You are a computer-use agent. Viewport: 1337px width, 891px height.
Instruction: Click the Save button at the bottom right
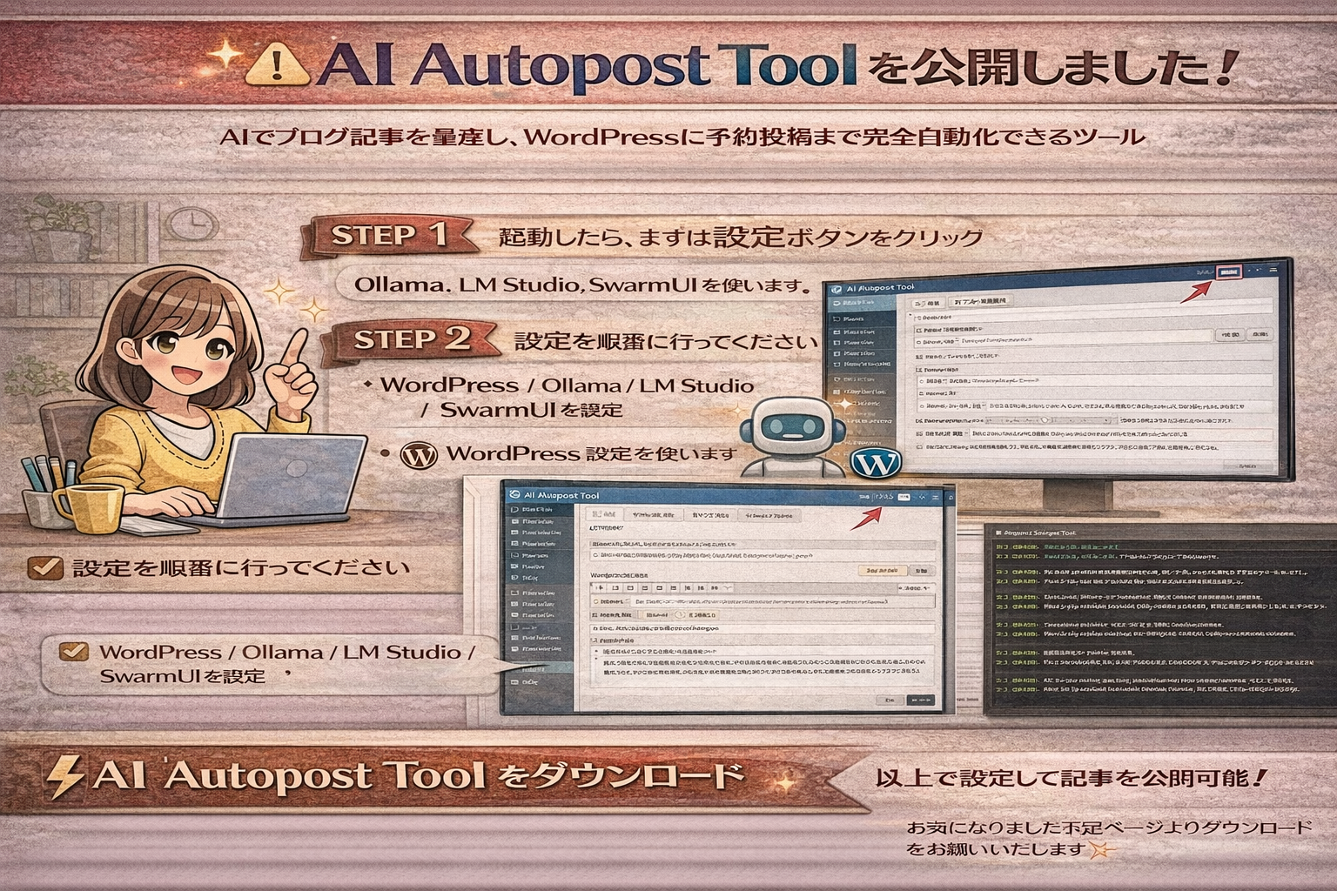click(922, 700)
